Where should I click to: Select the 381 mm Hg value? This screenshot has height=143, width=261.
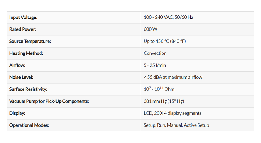tap(164, 101)
